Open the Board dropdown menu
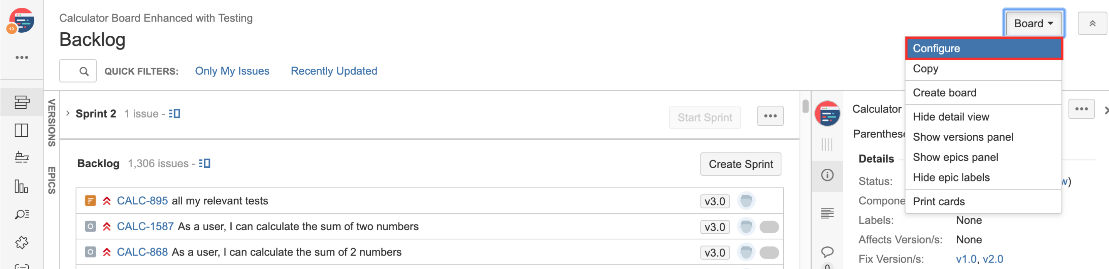1109x269 pixels. (1033, 23)
